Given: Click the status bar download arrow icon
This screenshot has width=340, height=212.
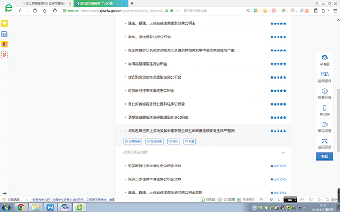Looking at the screenshot, I should click(279, 200).
